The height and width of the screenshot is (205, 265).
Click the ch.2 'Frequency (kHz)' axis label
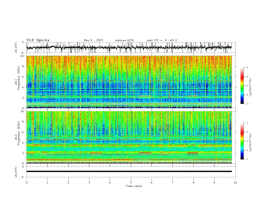click(x=19, y=133)
